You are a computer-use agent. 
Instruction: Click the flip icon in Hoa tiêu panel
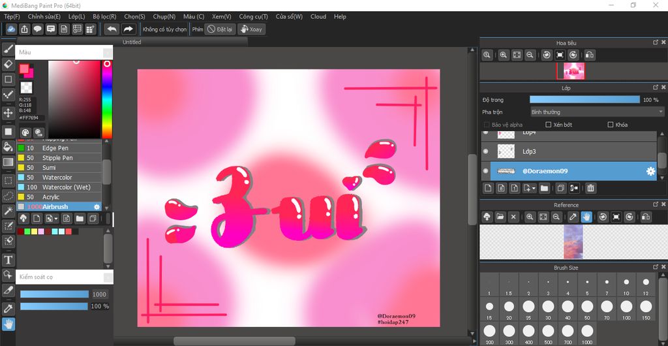click(589, 55)
